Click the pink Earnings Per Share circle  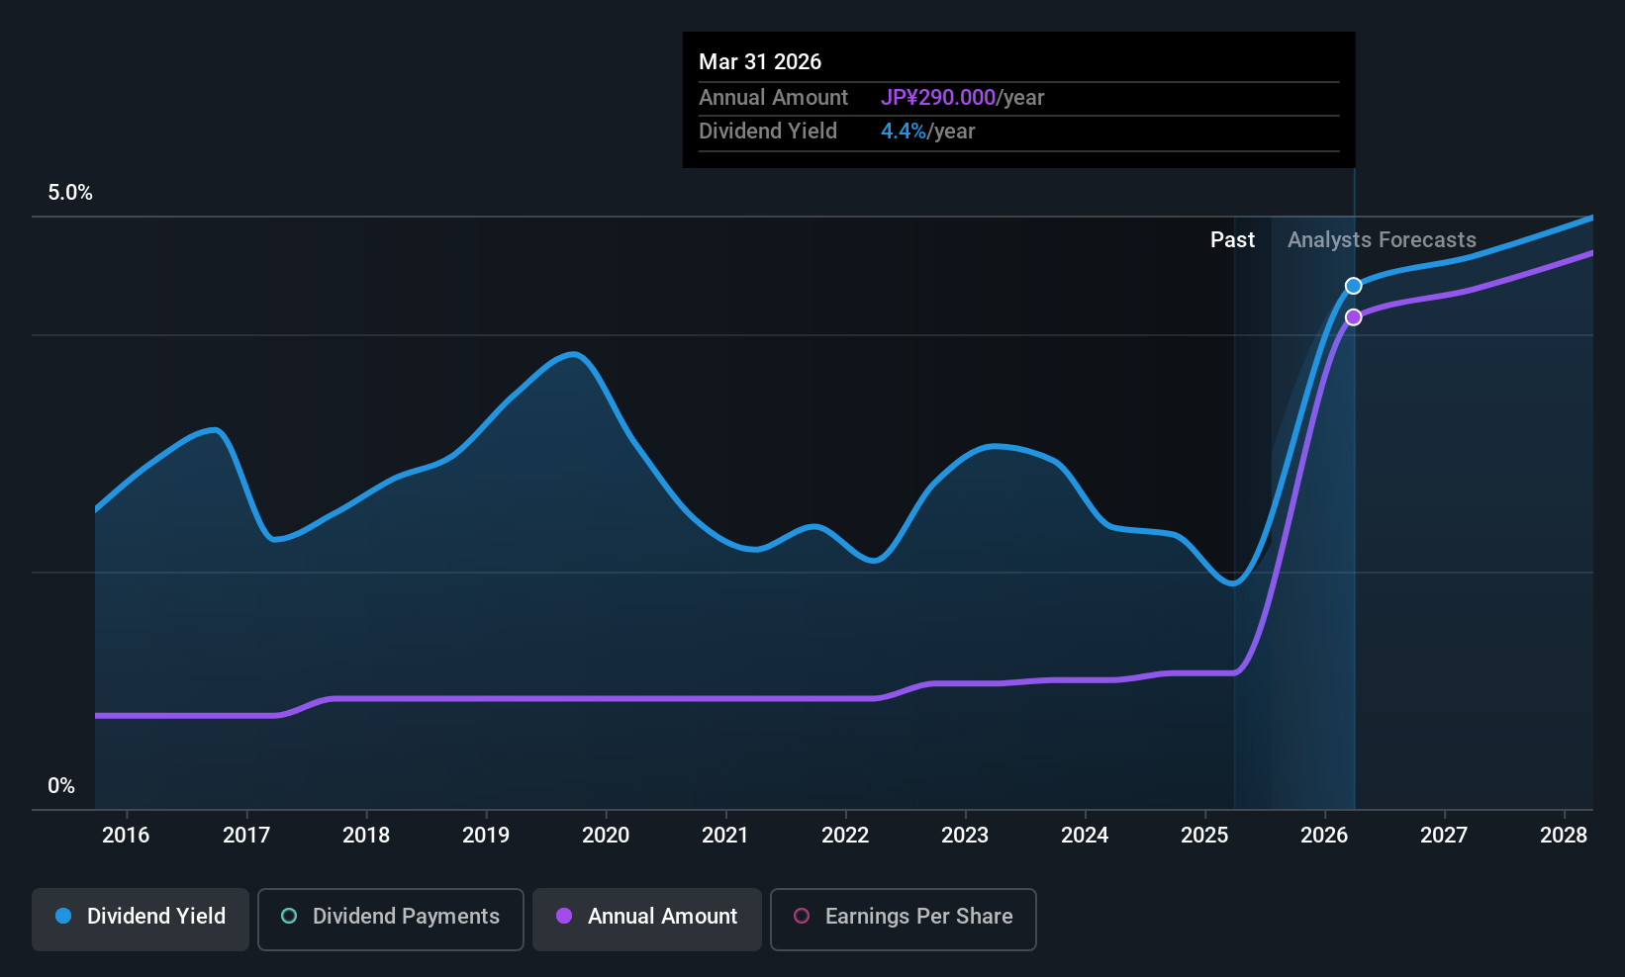802,916
